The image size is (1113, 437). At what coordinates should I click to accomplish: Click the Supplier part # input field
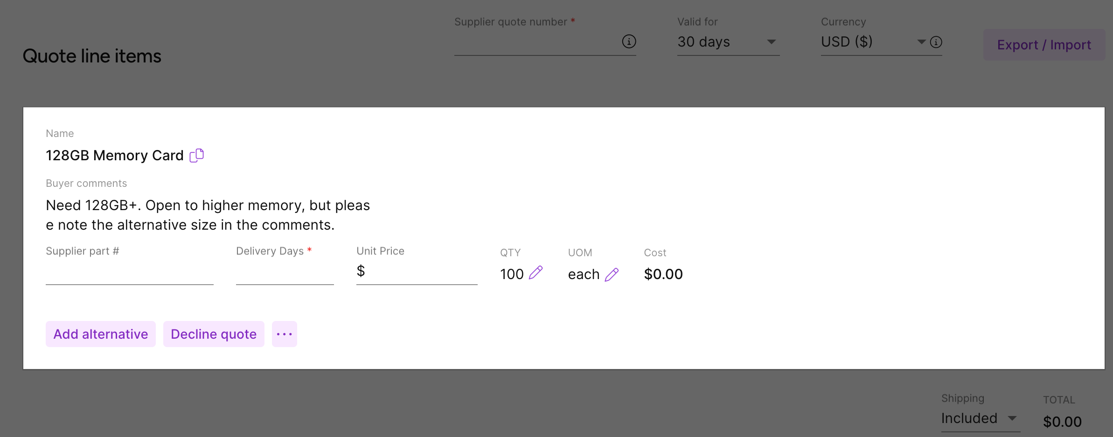(129, 273)
